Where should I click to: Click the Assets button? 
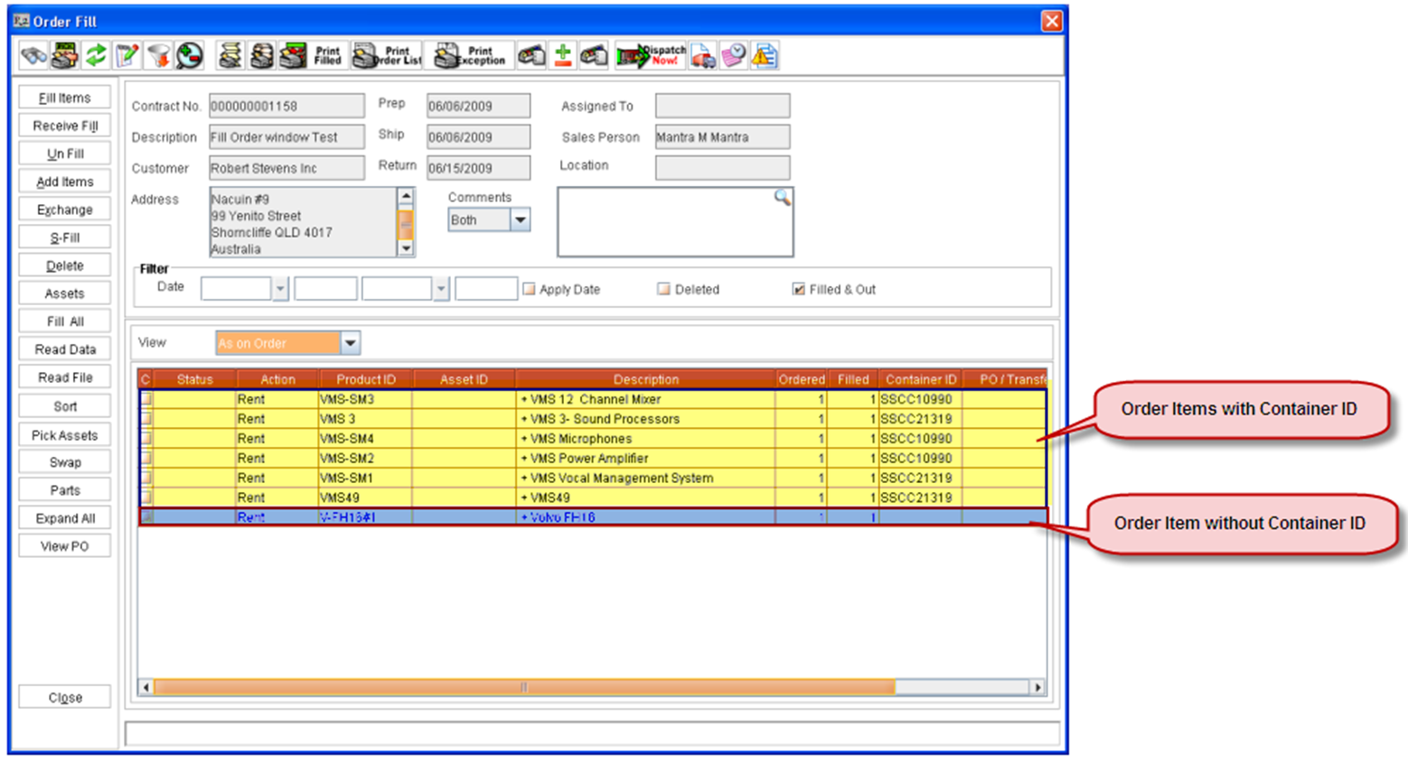coord(65,293)
